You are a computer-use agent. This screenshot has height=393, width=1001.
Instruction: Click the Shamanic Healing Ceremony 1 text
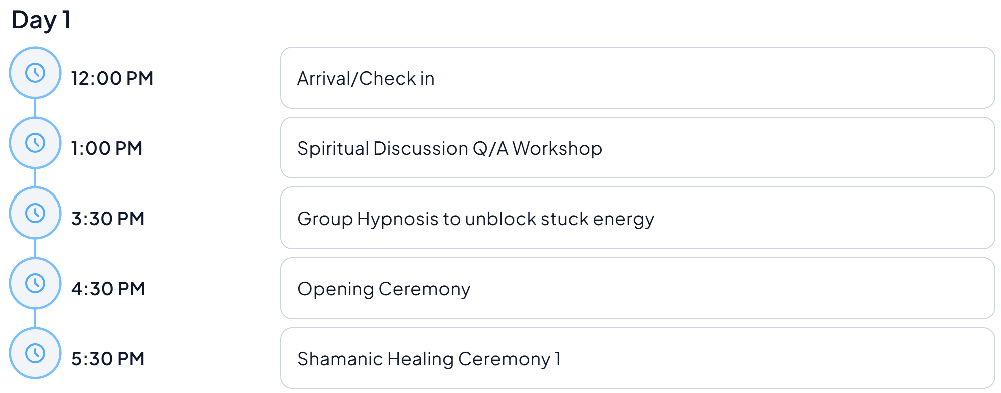click(429, 359)
